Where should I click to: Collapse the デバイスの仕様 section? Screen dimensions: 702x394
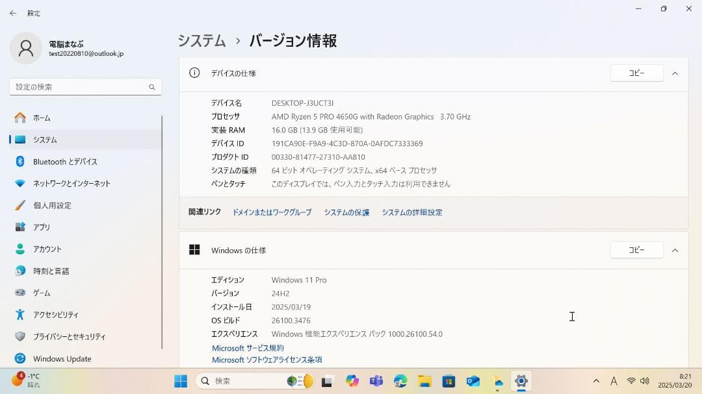click(675, 73)
